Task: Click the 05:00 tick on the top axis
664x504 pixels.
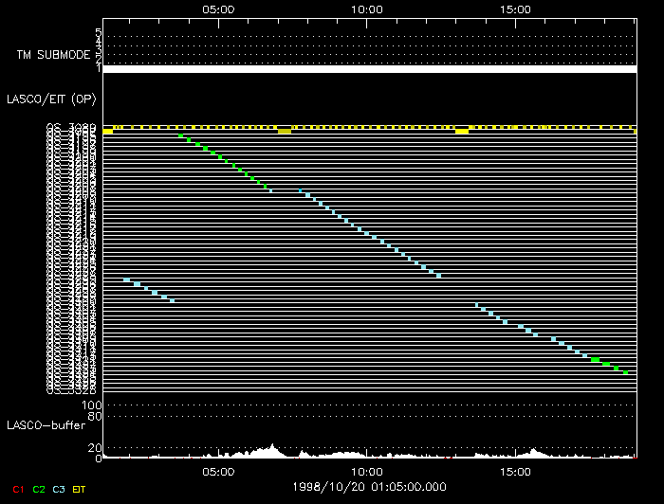Action: click(218, 9)
